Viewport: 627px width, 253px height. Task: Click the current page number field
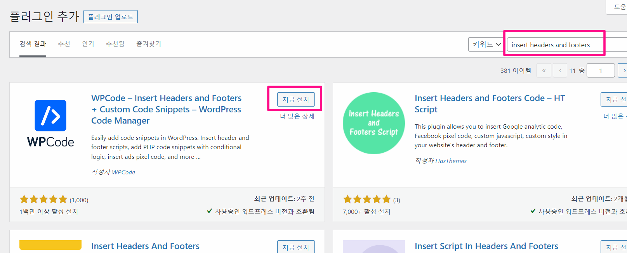pos(601,71)
